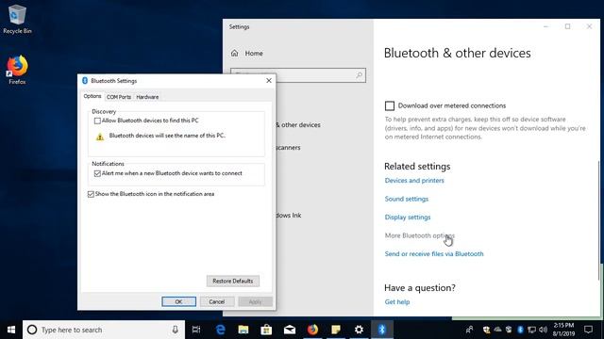Check Download over metered connections
The width and height of the screenshot is (604, 339).
(390, 105)
